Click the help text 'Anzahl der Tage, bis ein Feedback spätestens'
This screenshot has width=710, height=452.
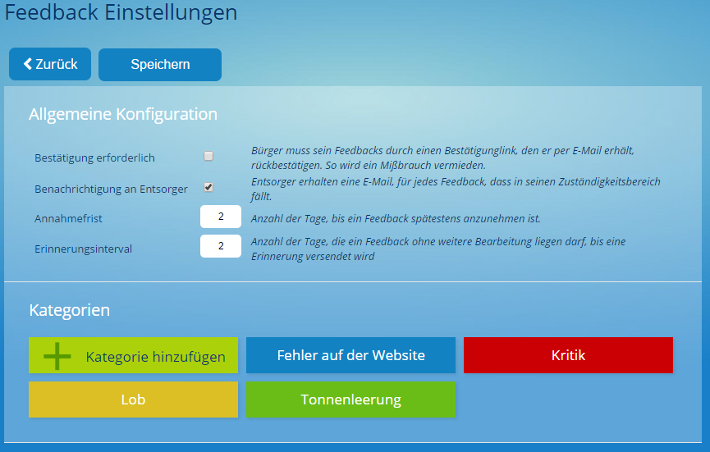(396, 218)
